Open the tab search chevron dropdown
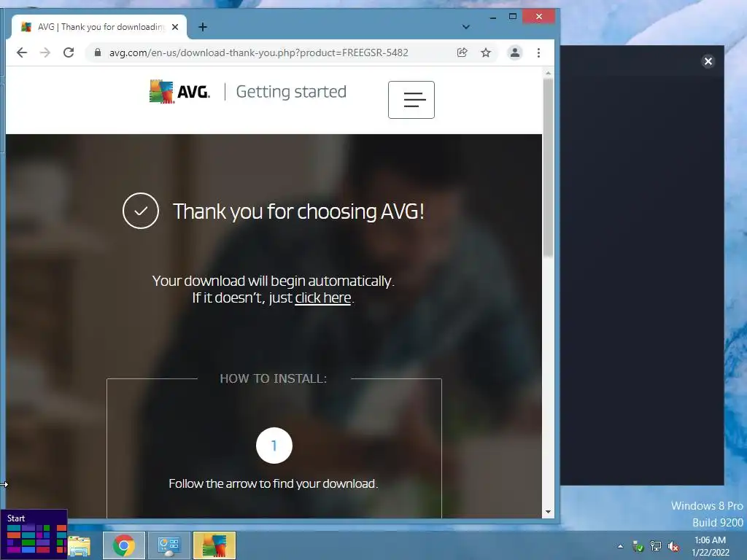This screenshot has height=560, width=747. 466,27
